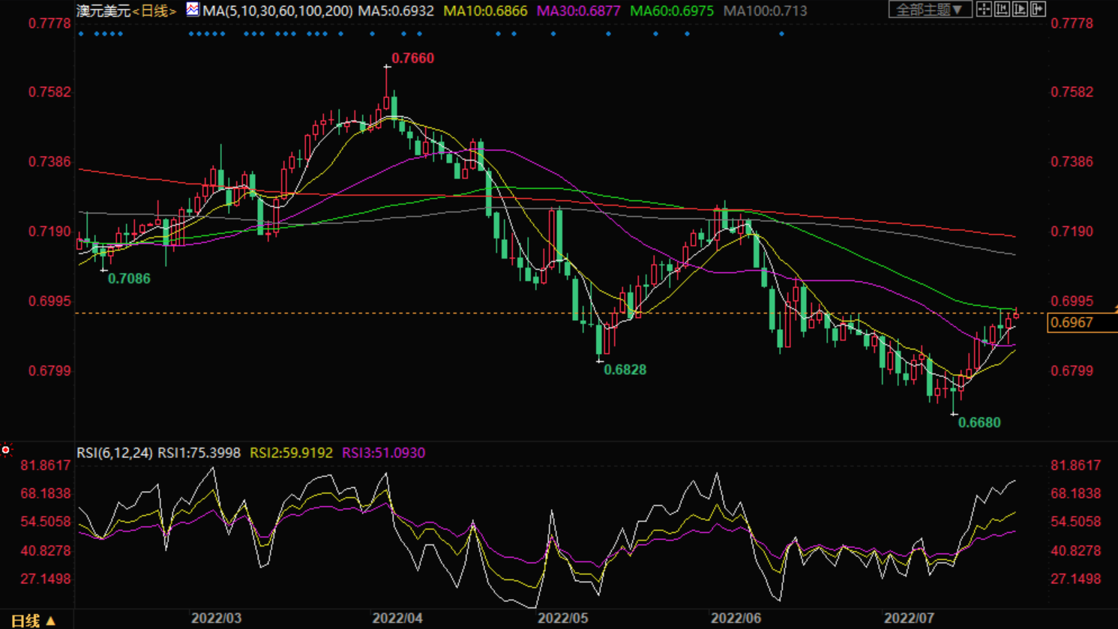Screen dimensions: 1118x629
Task: Click the 0.6680 low price marker
Action: pos(979,423)
